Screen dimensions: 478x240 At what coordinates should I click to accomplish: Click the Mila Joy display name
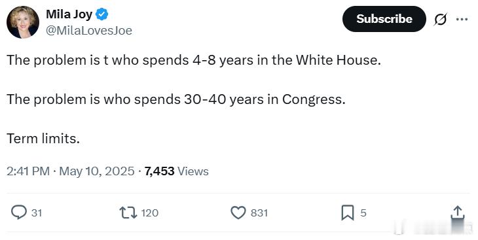tap(69, 14)
